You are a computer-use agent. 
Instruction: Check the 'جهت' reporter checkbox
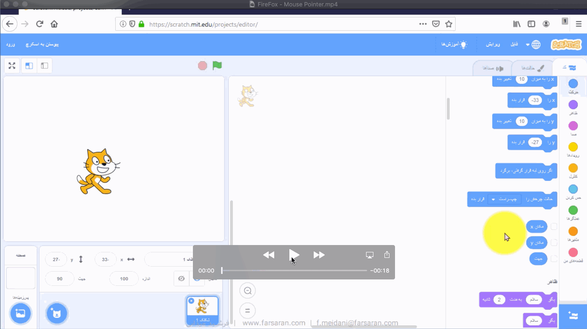click(x=554, y=258)
